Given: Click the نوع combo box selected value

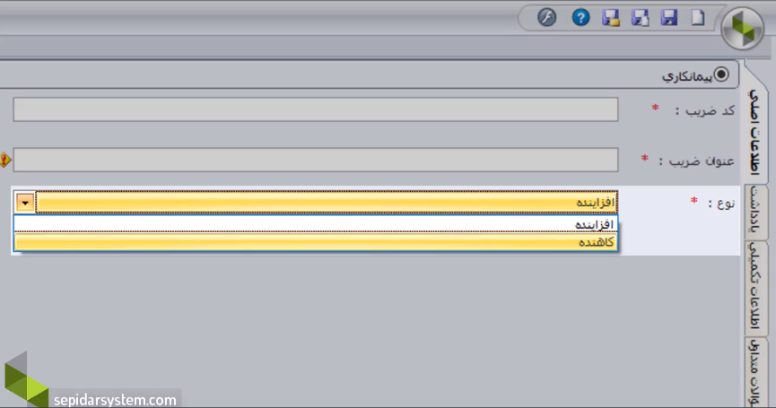Looking at the screenshot, I should point(327,203).
